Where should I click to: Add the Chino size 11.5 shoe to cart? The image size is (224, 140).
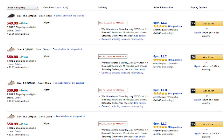click(x=206, y=124)
